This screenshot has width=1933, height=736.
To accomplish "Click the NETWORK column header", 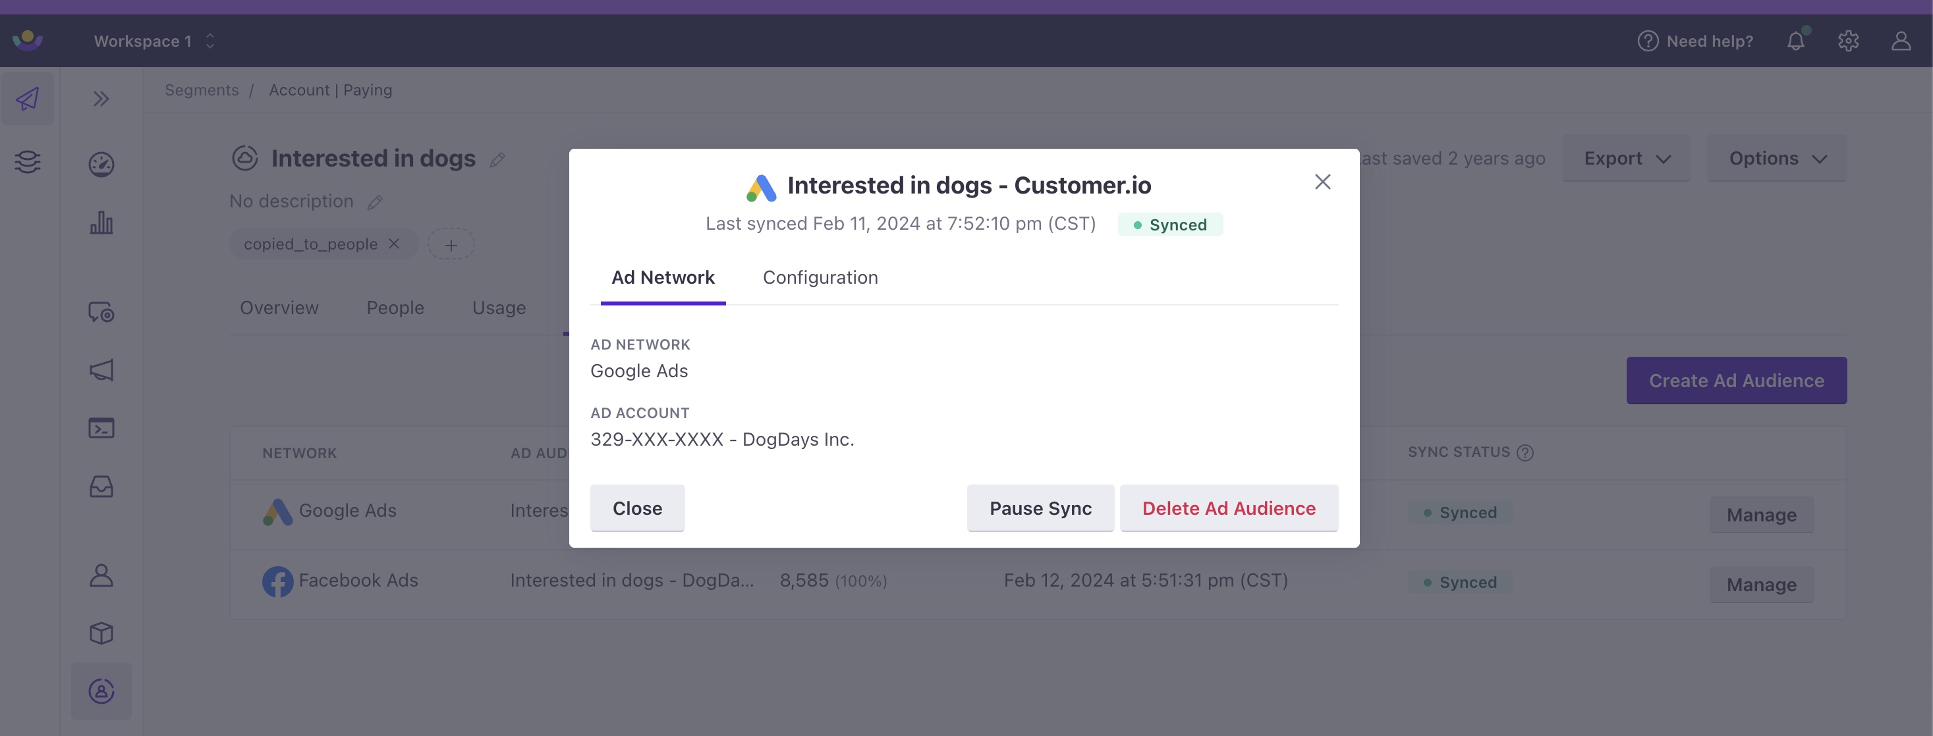I will (x=299, y=454).
